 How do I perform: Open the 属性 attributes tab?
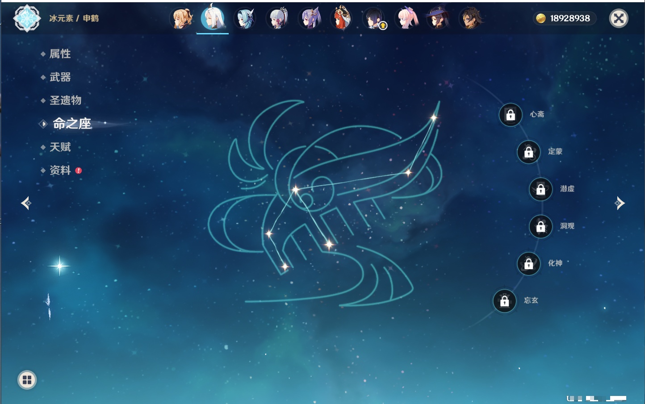pyautogui.click(x=60, y=54)
